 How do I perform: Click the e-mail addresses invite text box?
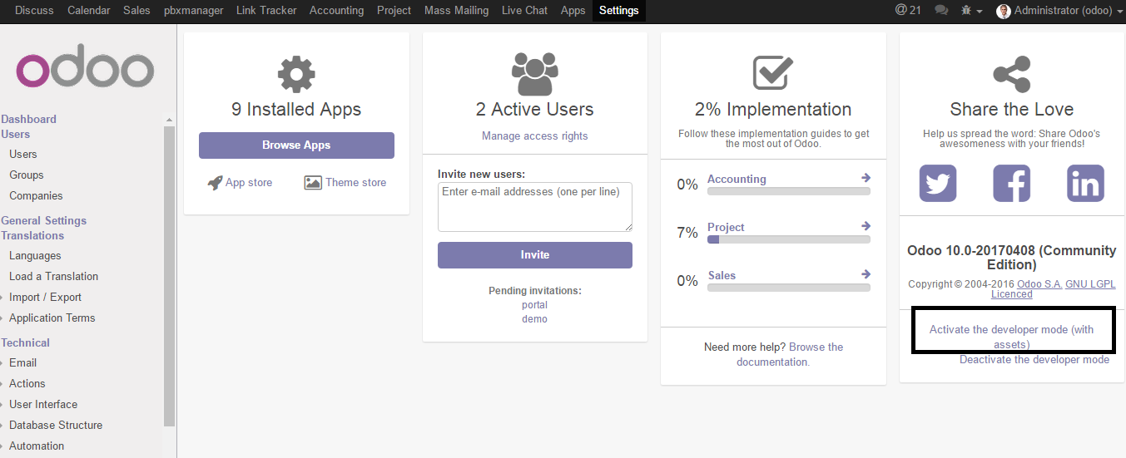(535, 207)
